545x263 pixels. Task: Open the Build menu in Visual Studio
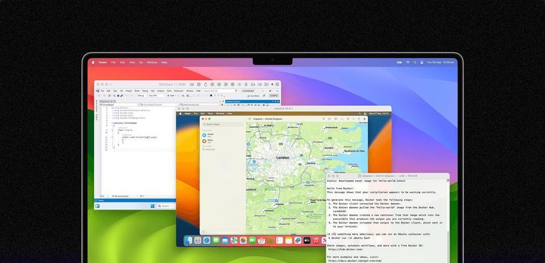[137, 91]
